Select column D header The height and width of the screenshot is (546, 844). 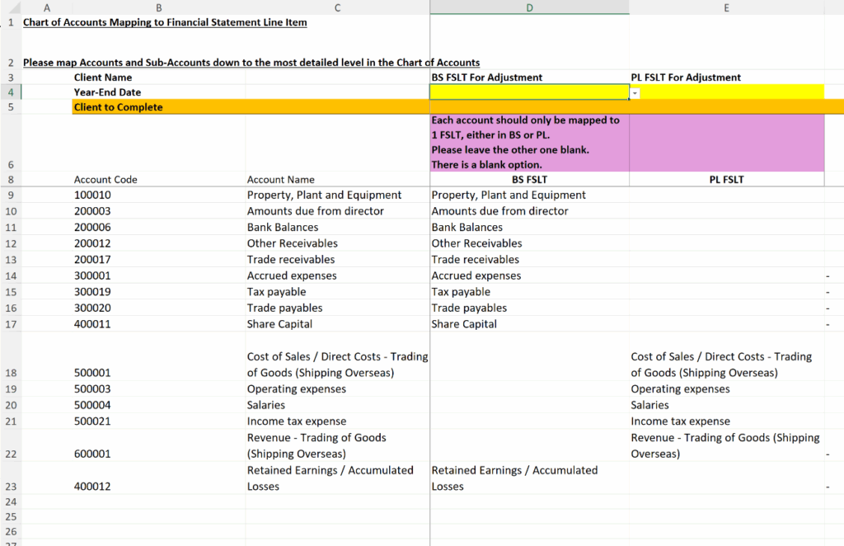coord(529,7)
